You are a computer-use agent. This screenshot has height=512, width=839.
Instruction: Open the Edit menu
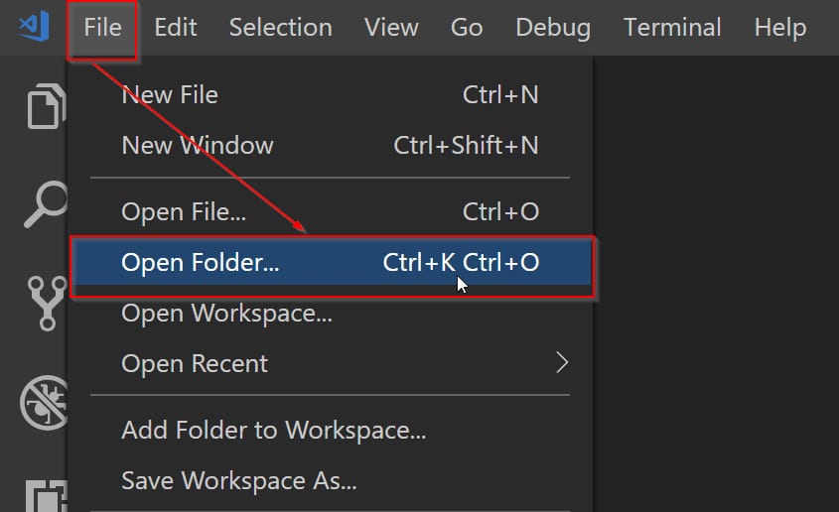pos(176,28)
